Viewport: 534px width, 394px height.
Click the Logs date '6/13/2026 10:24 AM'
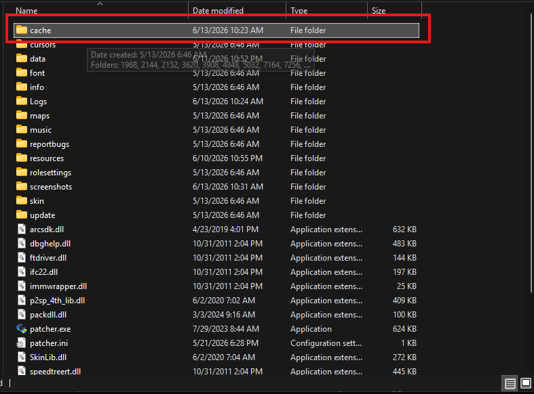pos(228,102)
